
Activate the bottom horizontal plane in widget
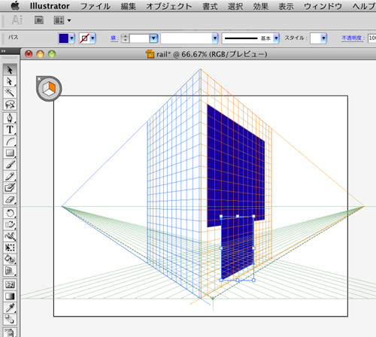click(49, 93)
